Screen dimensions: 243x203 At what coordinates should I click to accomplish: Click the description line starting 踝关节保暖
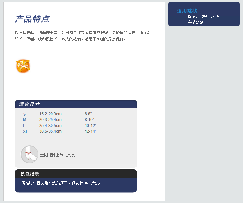(70, 39)
